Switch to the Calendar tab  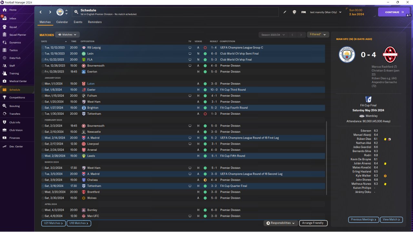point(62,22)
